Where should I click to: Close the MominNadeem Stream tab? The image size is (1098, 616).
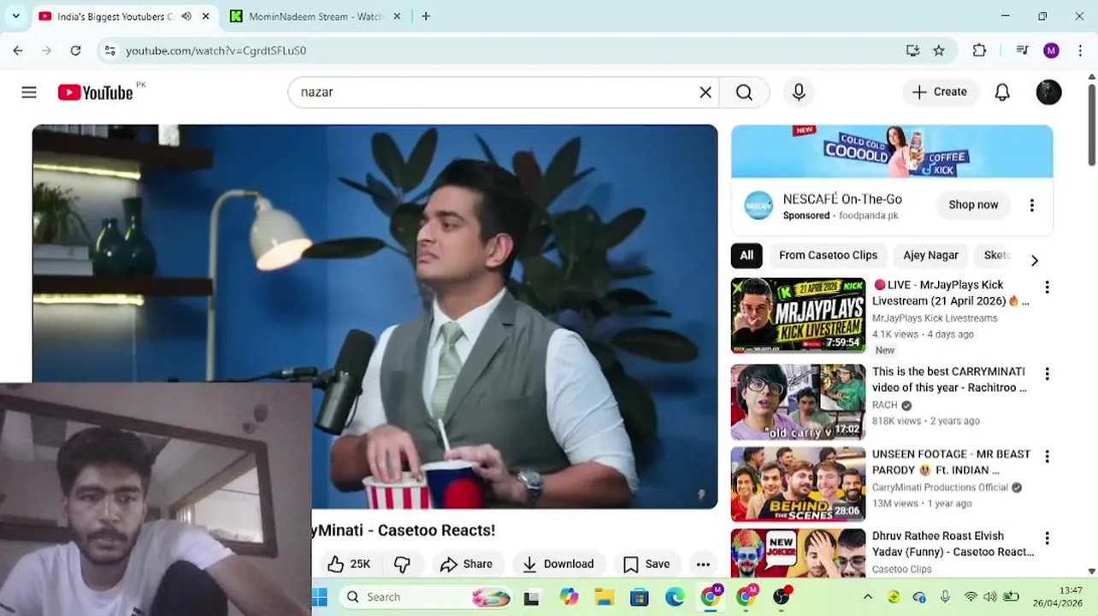(397, 16)
